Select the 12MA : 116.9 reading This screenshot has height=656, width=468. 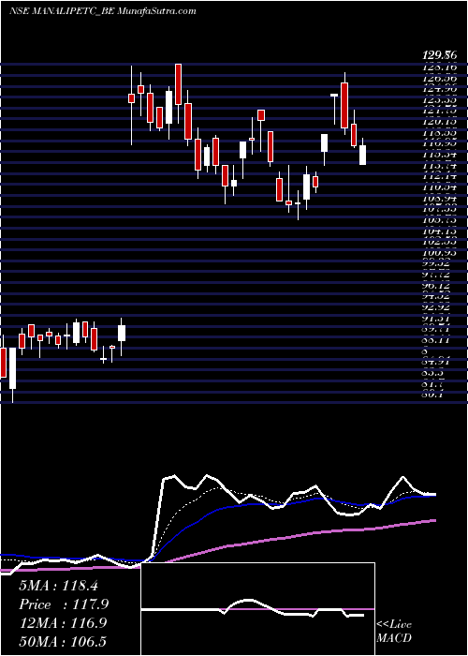63,623
